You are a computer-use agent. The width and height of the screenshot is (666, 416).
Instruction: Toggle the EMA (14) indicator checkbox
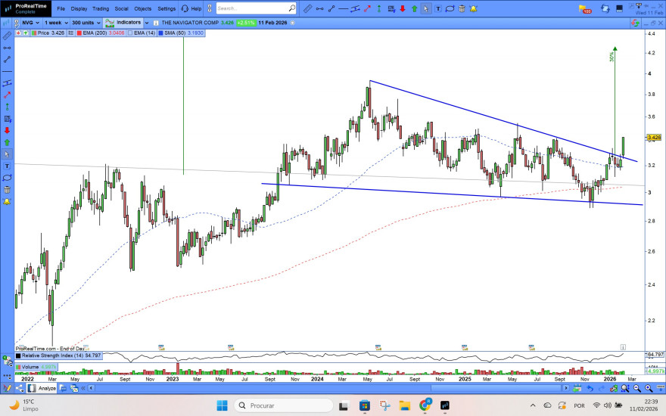(x=129, y=33)
